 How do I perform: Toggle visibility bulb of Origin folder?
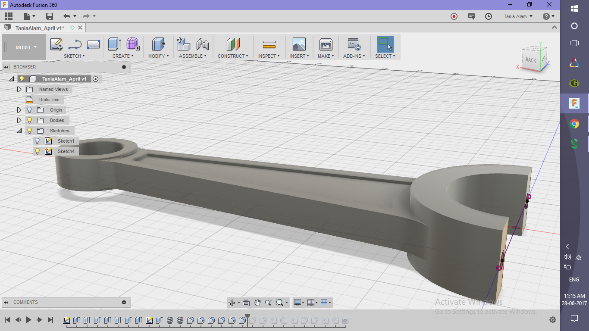[30, 110]
